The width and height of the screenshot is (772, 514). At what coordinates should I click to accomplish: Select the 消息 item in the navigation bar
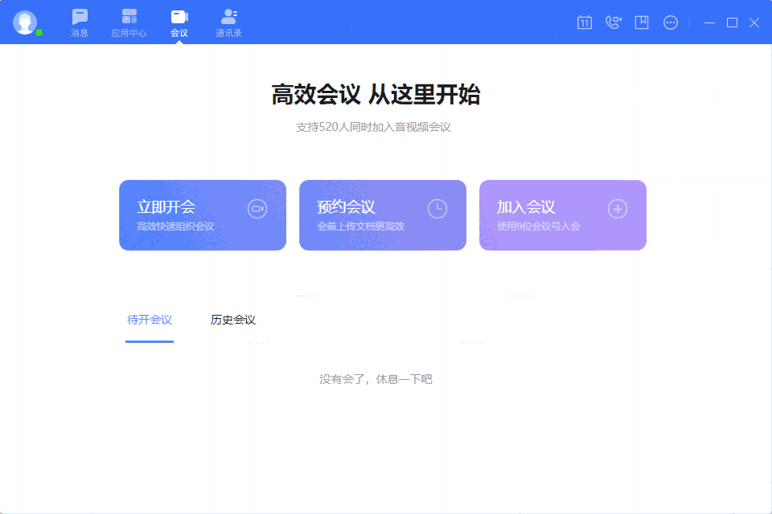(79, 22)
